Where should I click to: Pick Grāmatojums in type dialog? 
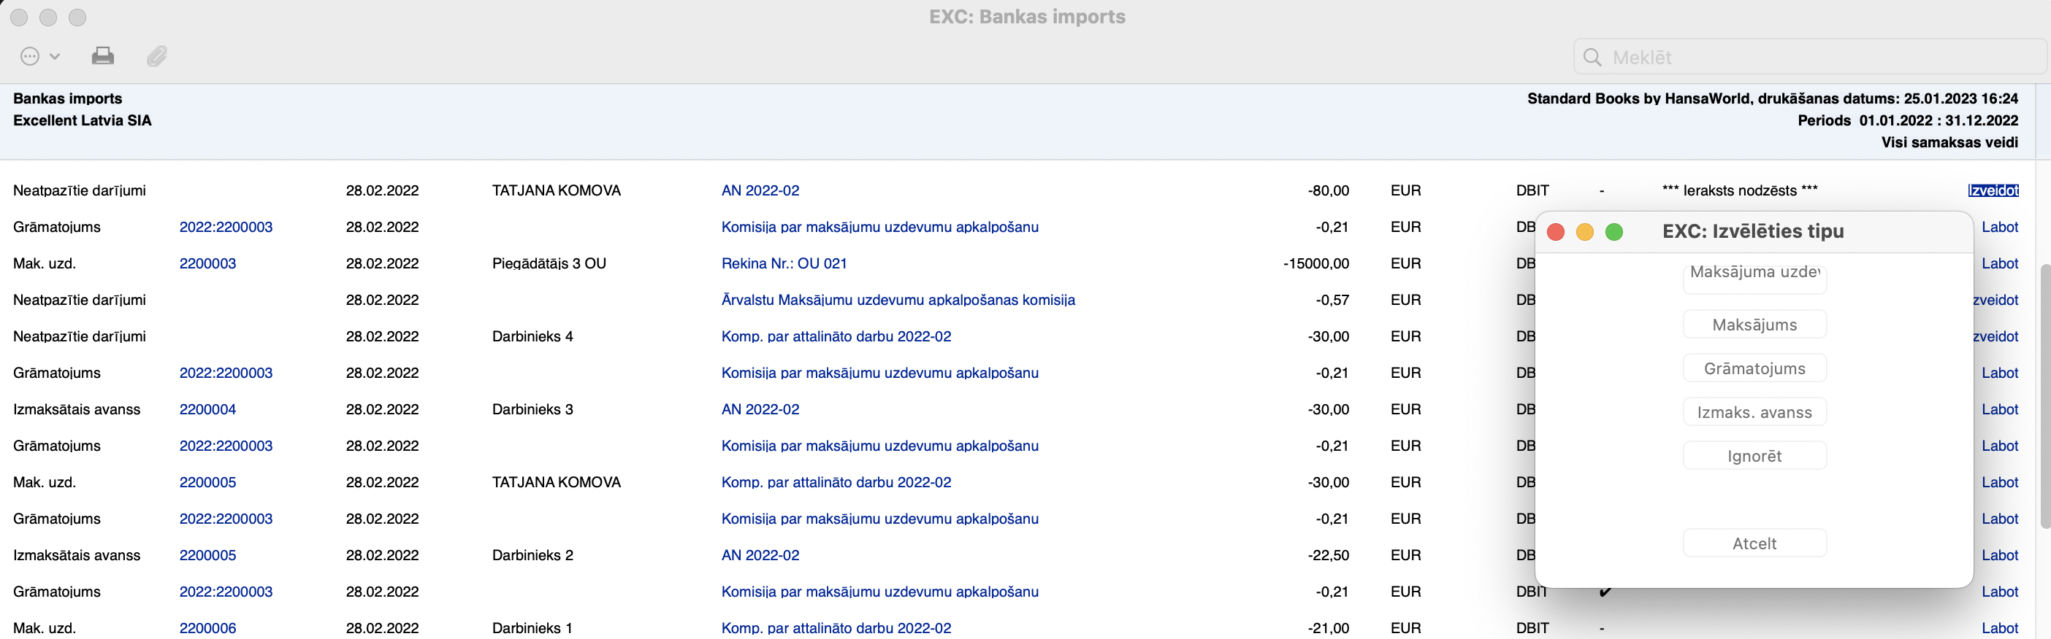pyautogui.click(x=1754, y=368)
